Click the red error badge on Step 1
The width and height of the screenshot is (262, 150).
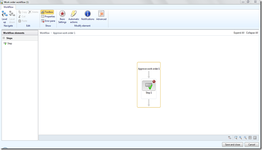[x=154, y=81]
